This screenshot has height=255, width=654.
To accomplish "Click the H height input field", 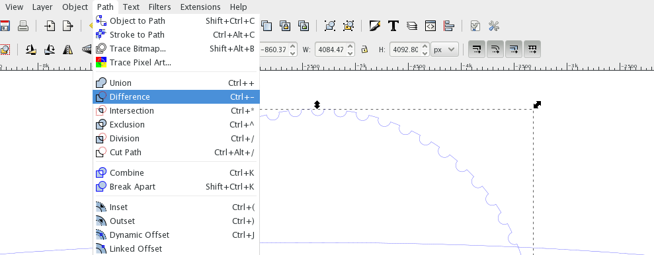I will pos(405,50).
